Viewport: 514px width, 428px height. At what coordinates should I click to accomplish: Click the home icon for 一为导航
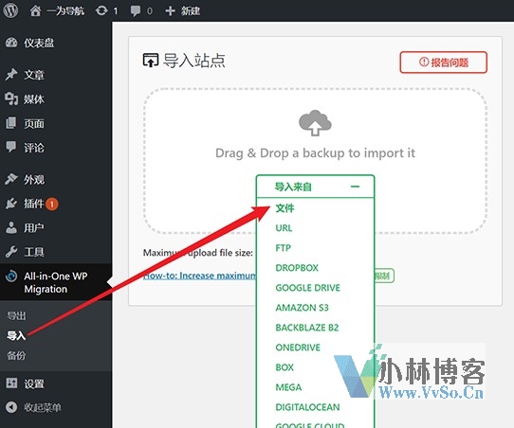tap(35, 10)
